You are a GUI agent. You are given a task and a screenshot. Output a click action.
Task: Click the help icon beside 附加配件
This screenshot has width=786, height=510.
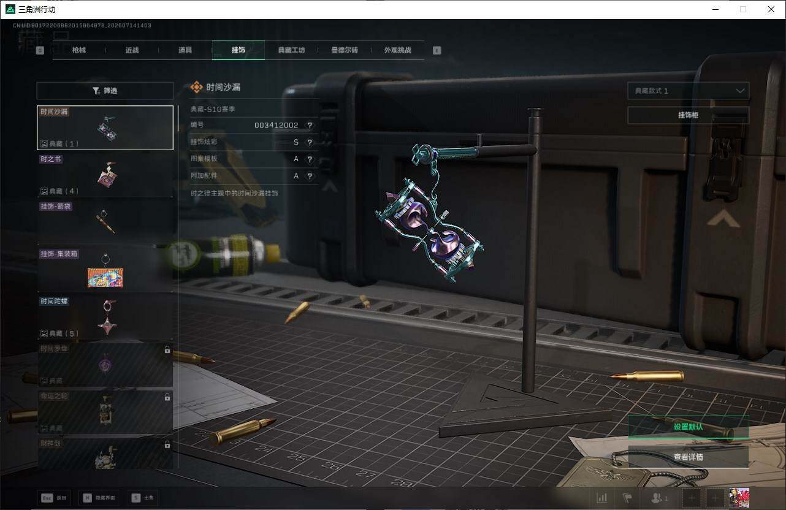pos(310,176)
